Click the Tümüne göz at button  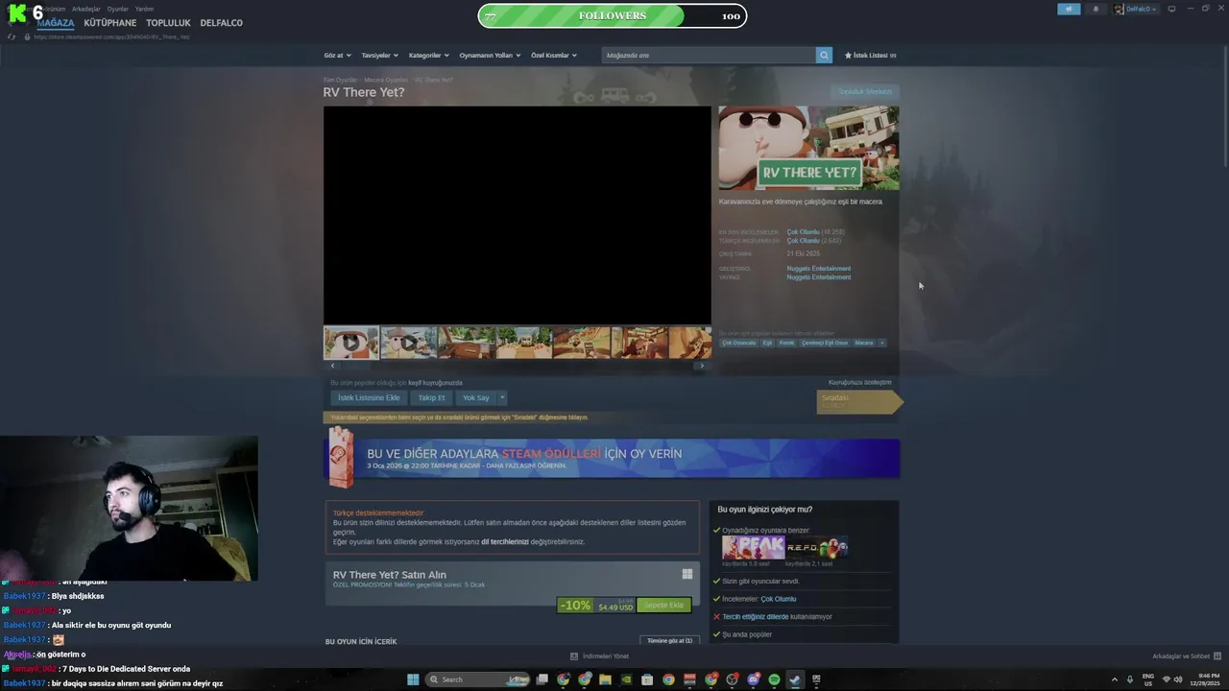click(669, 640)
